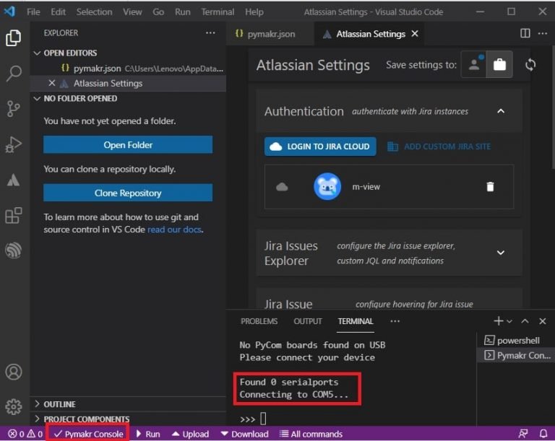Select the save to workspace briefcase toggle
The height and width of the screenshot is (441, 555).
coord(499,65)
